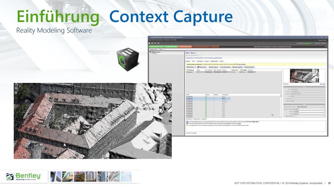Select the highlighted second photo row
This screenshot has height=187, width=334.
pos(208,98)
